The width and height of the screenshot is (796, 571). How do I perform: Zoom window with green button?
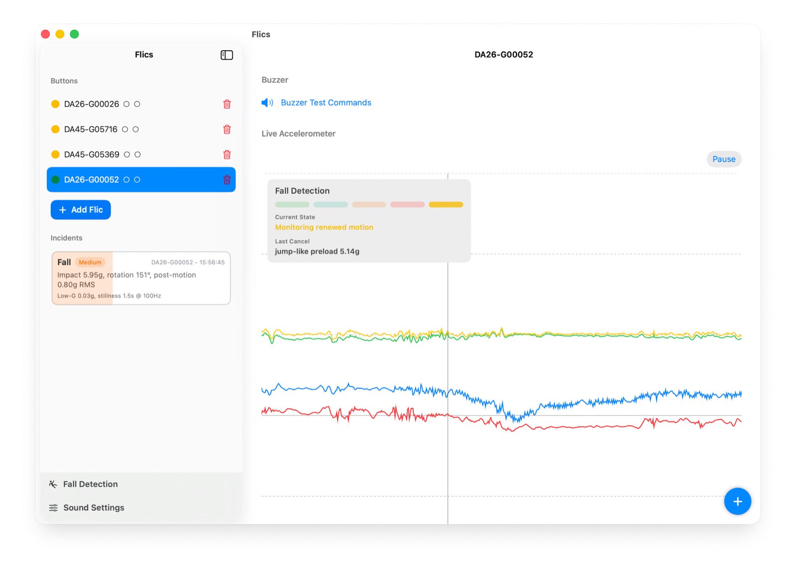tap(74, 34)
